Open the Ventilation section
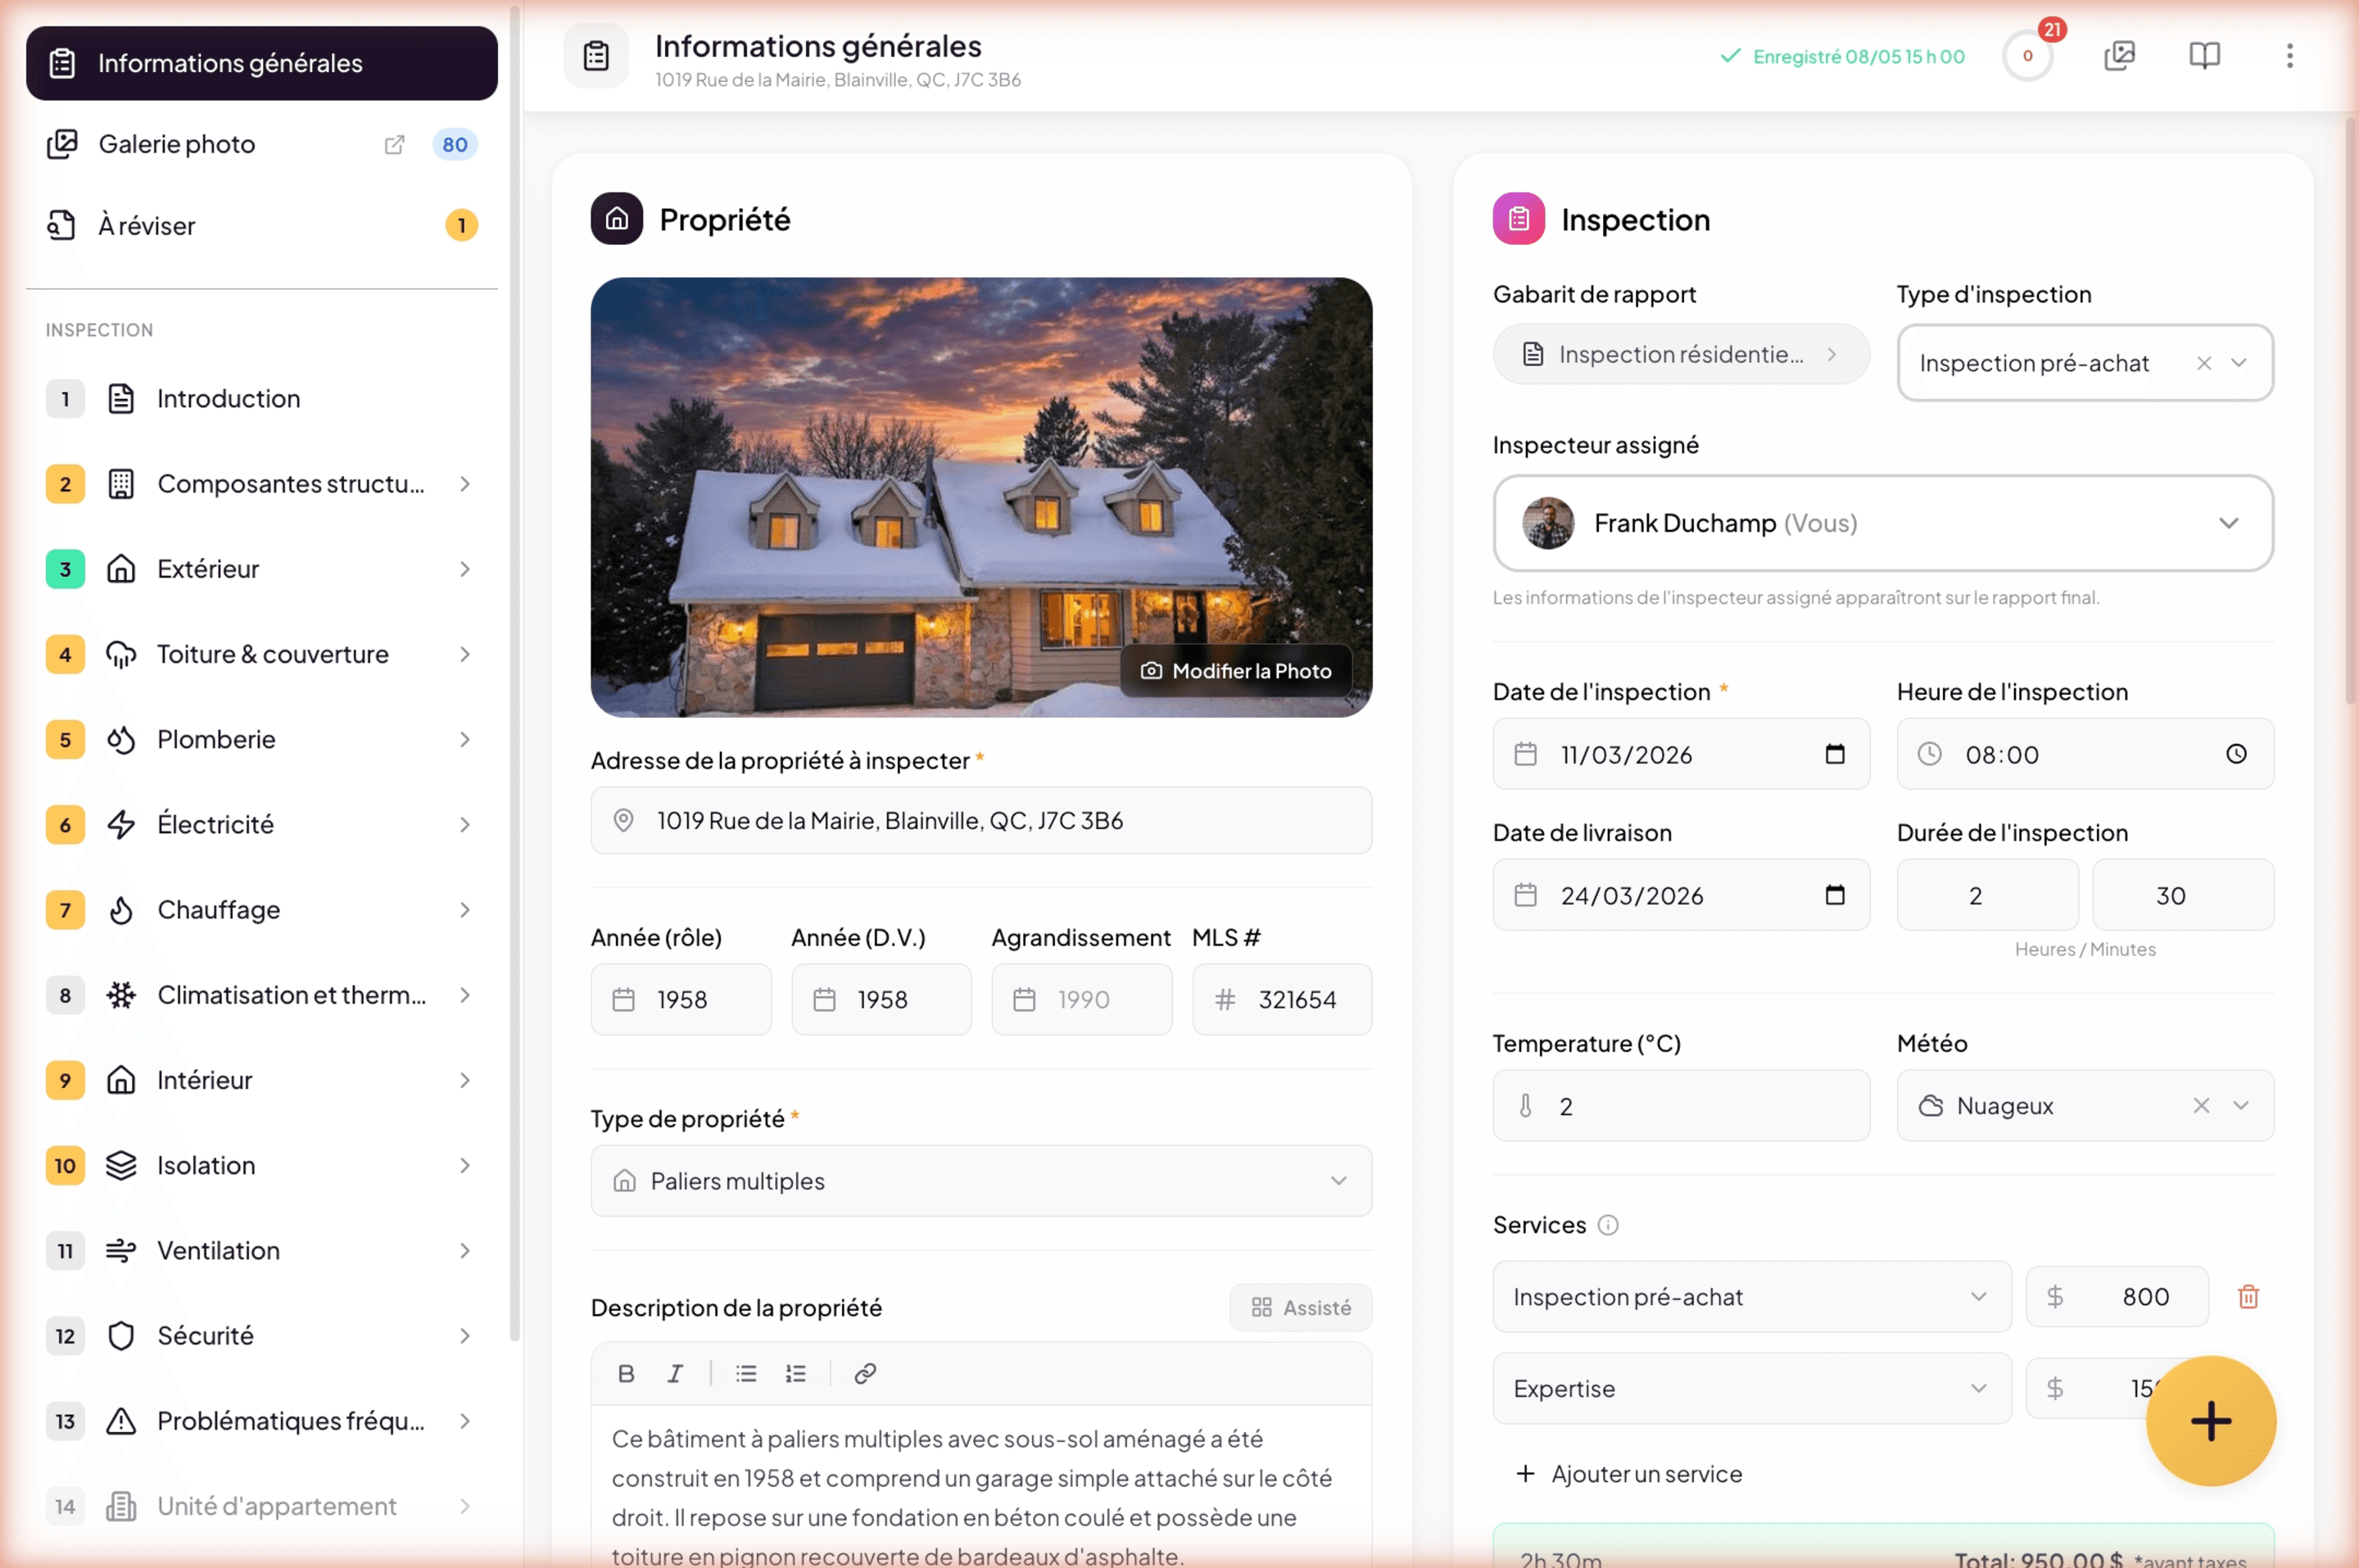The image size is (2359, 1568). click(x=262, y=1251)
